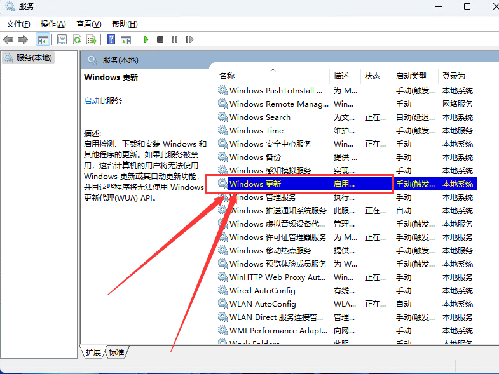Screen dimensions: 499x374
Task: Click the 手动(触发... cell in Windows 更新 row
Action: pos(415,184)
